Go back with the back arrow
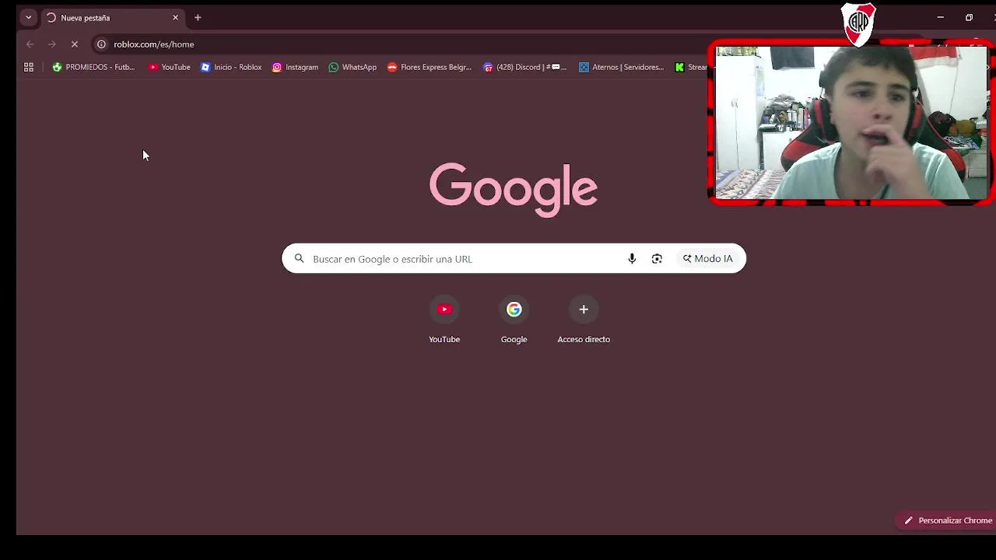Screen dimensions: 996x560 click(30, 44)
